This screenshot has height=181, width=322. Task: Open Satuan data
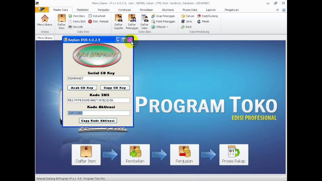coord(188,16)
